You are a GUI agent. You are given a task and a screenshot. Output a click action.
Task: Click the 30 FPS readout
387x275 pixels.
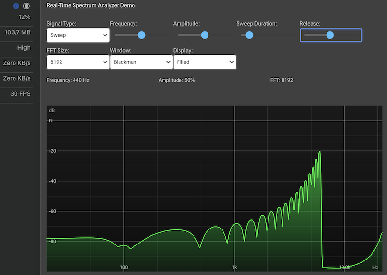coord(20,93)
